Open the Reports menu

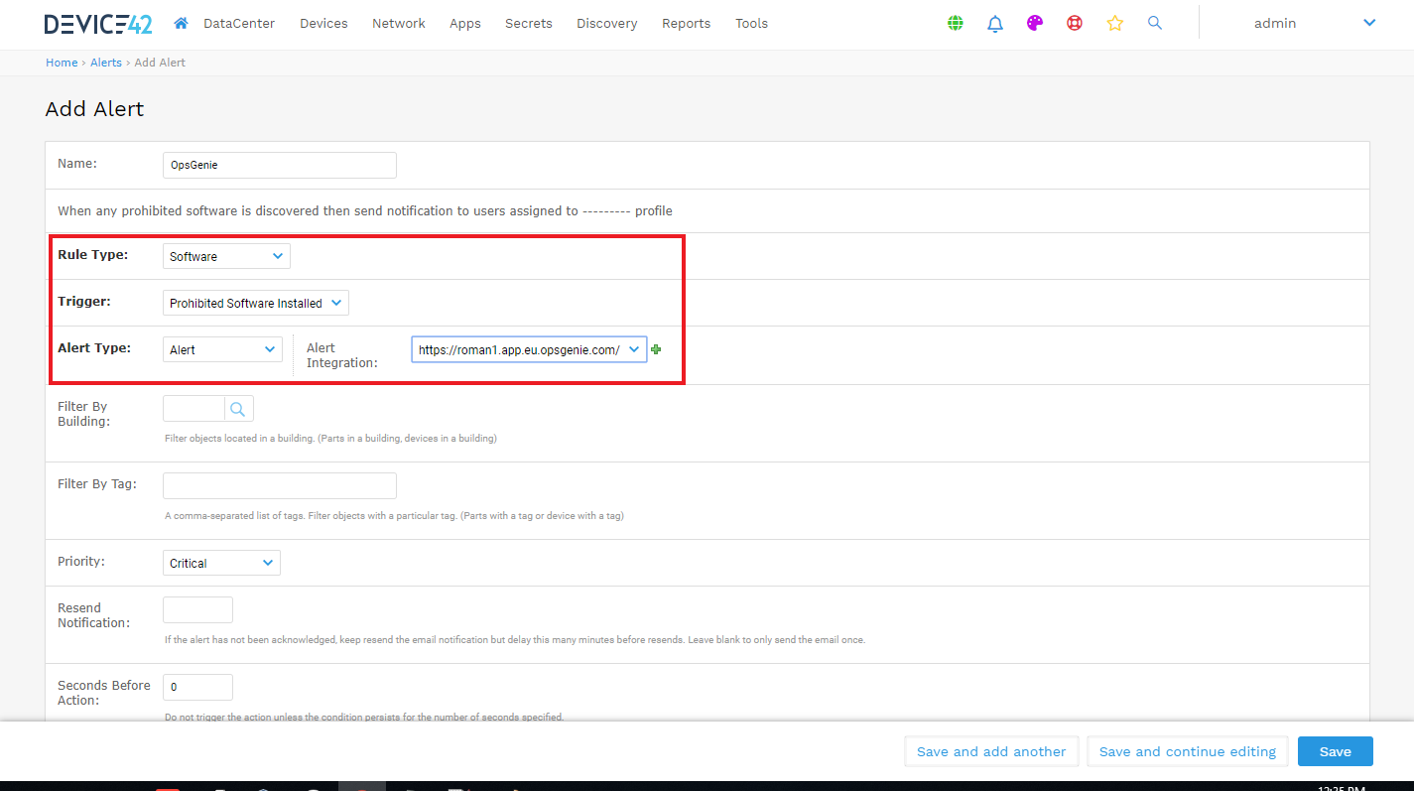point(686,23)
